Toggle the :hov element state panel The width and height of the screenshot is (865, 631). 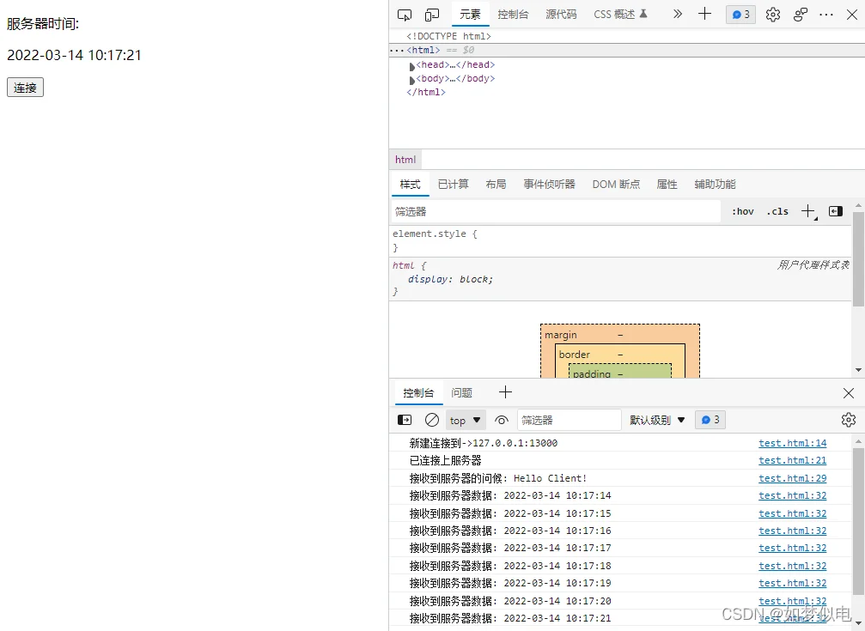pyautogui.click(x=742, y=211)
